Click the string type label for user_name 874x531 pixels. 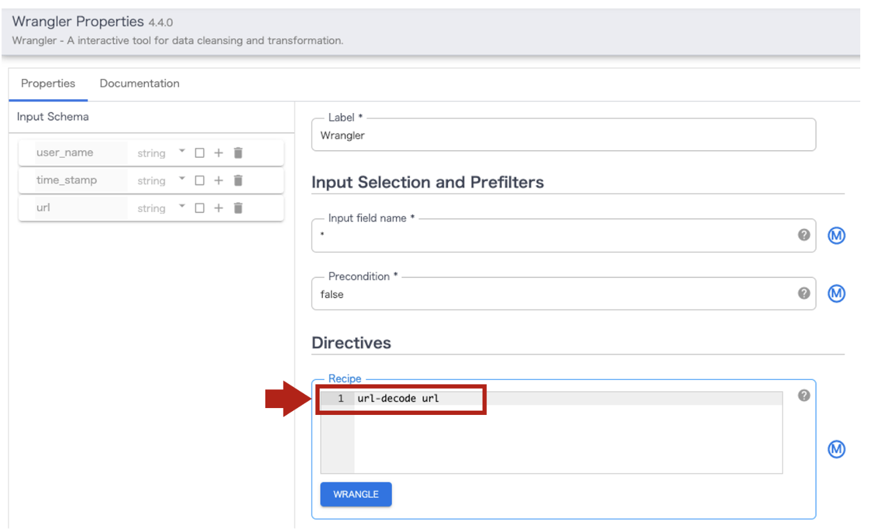coord(152,153)
